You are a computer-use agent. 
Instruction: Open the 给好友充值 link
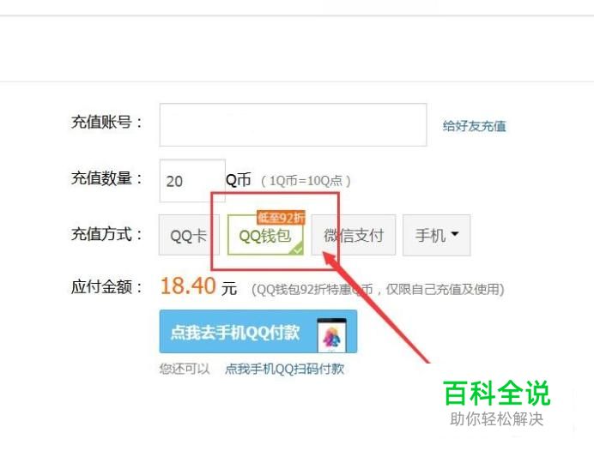click(x=475, y=126)
